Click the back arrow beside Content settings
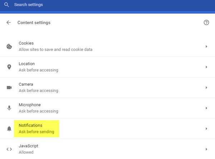The height and width of the screenshot is (159, 215). coord(9,22)
